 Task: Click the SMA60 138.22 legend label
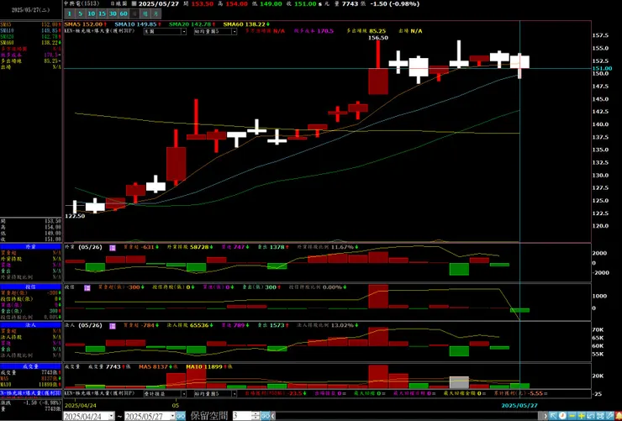click(246, 24)
